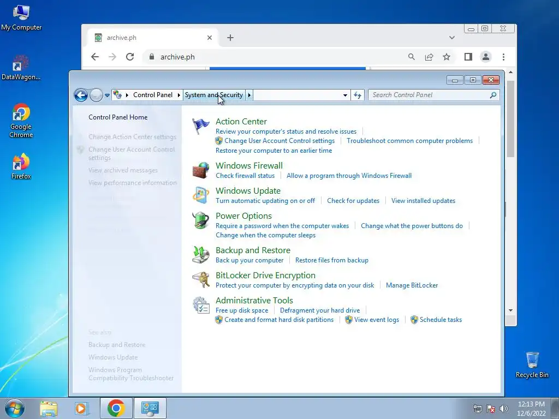Screen dimensions: 559x419
Task: Refresh the Control Panel address bar
Action: (358, 95)
